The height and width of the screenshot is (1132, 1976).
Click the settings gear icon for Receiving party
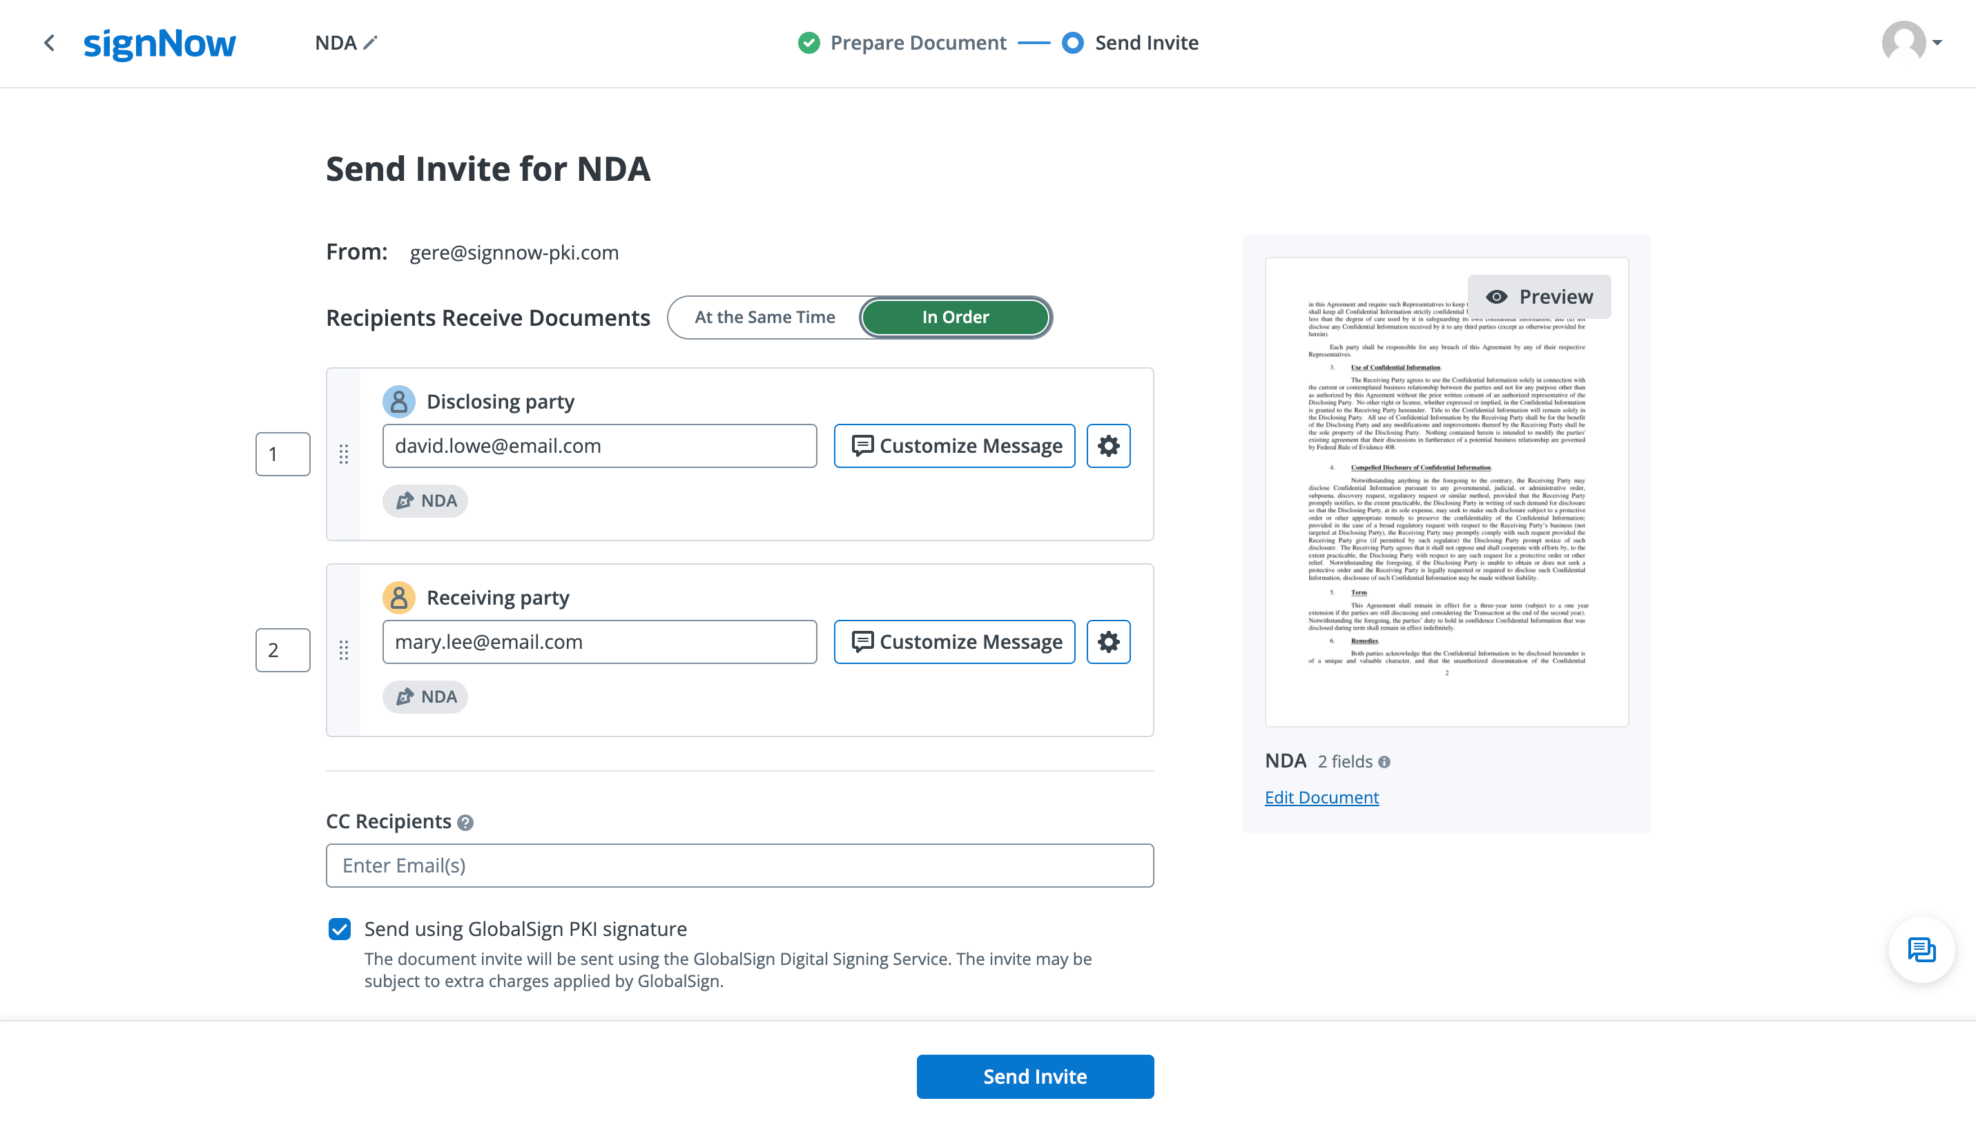point(1109,641)
